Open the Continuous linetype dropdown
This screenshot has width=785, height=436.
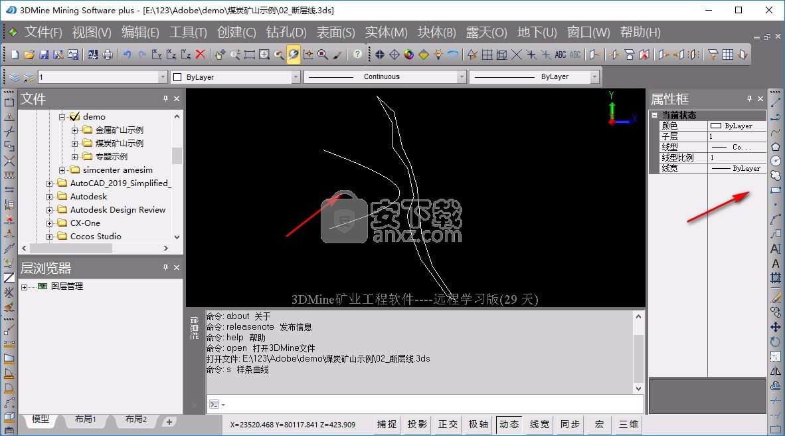point(462,76)
